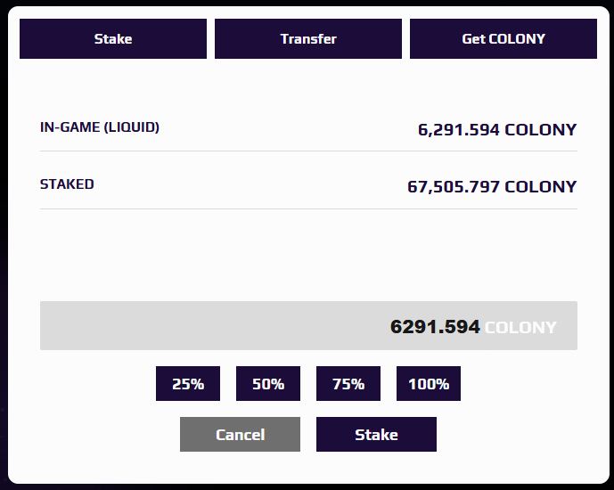Click the STAKED label
Screen dimensions: 614x490
(x=67, y=184)
